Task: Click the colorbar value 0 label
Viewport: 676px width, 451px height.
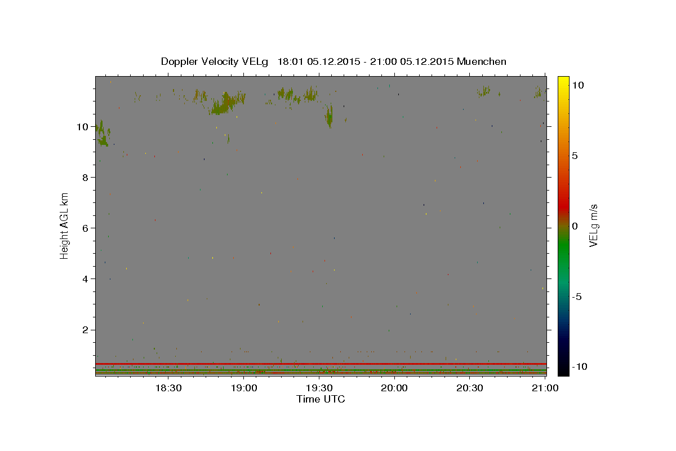Action: 575,226
